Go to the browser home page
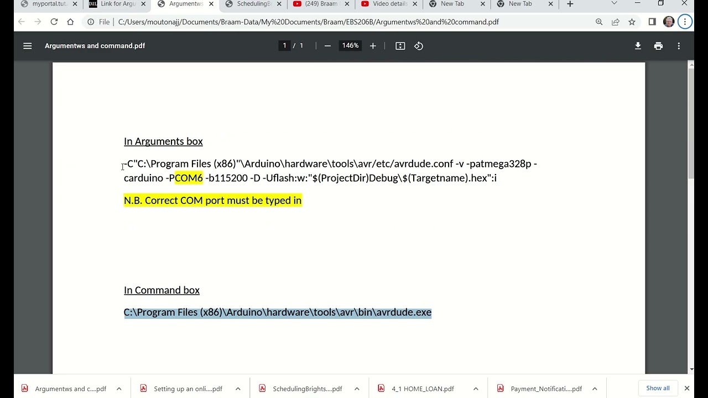This screenshot has height=398, width=708. coord(70,22)
